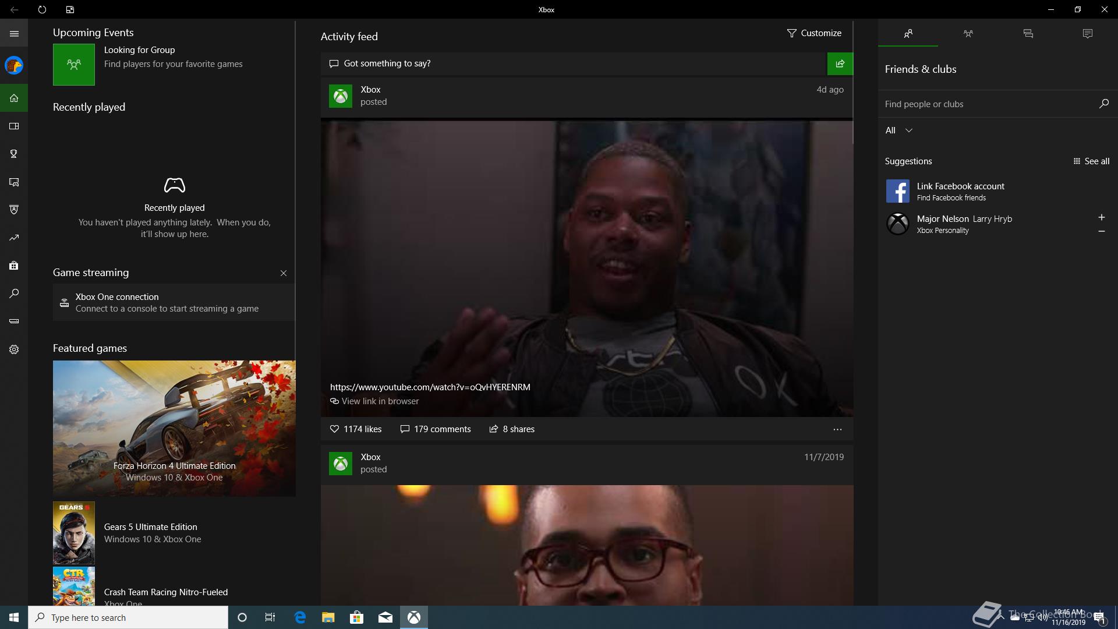This screenshot has width=1118, height=629.
Task: Open the hamburger menu in the sidebar
Action: [x=14, y=34]
